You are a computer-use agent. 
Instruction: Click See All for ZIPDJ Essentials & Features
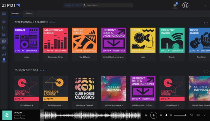click(x=52, y=22)
